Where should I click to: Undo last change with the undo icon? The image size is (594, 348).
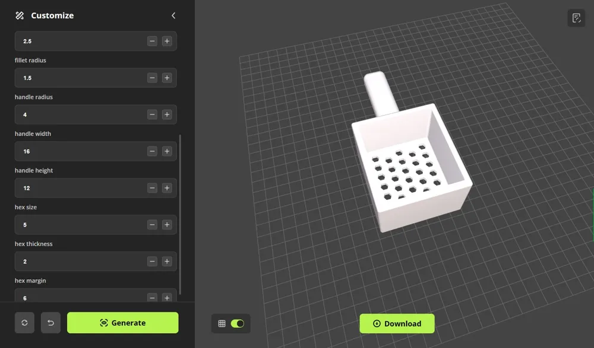coord(50,323)
